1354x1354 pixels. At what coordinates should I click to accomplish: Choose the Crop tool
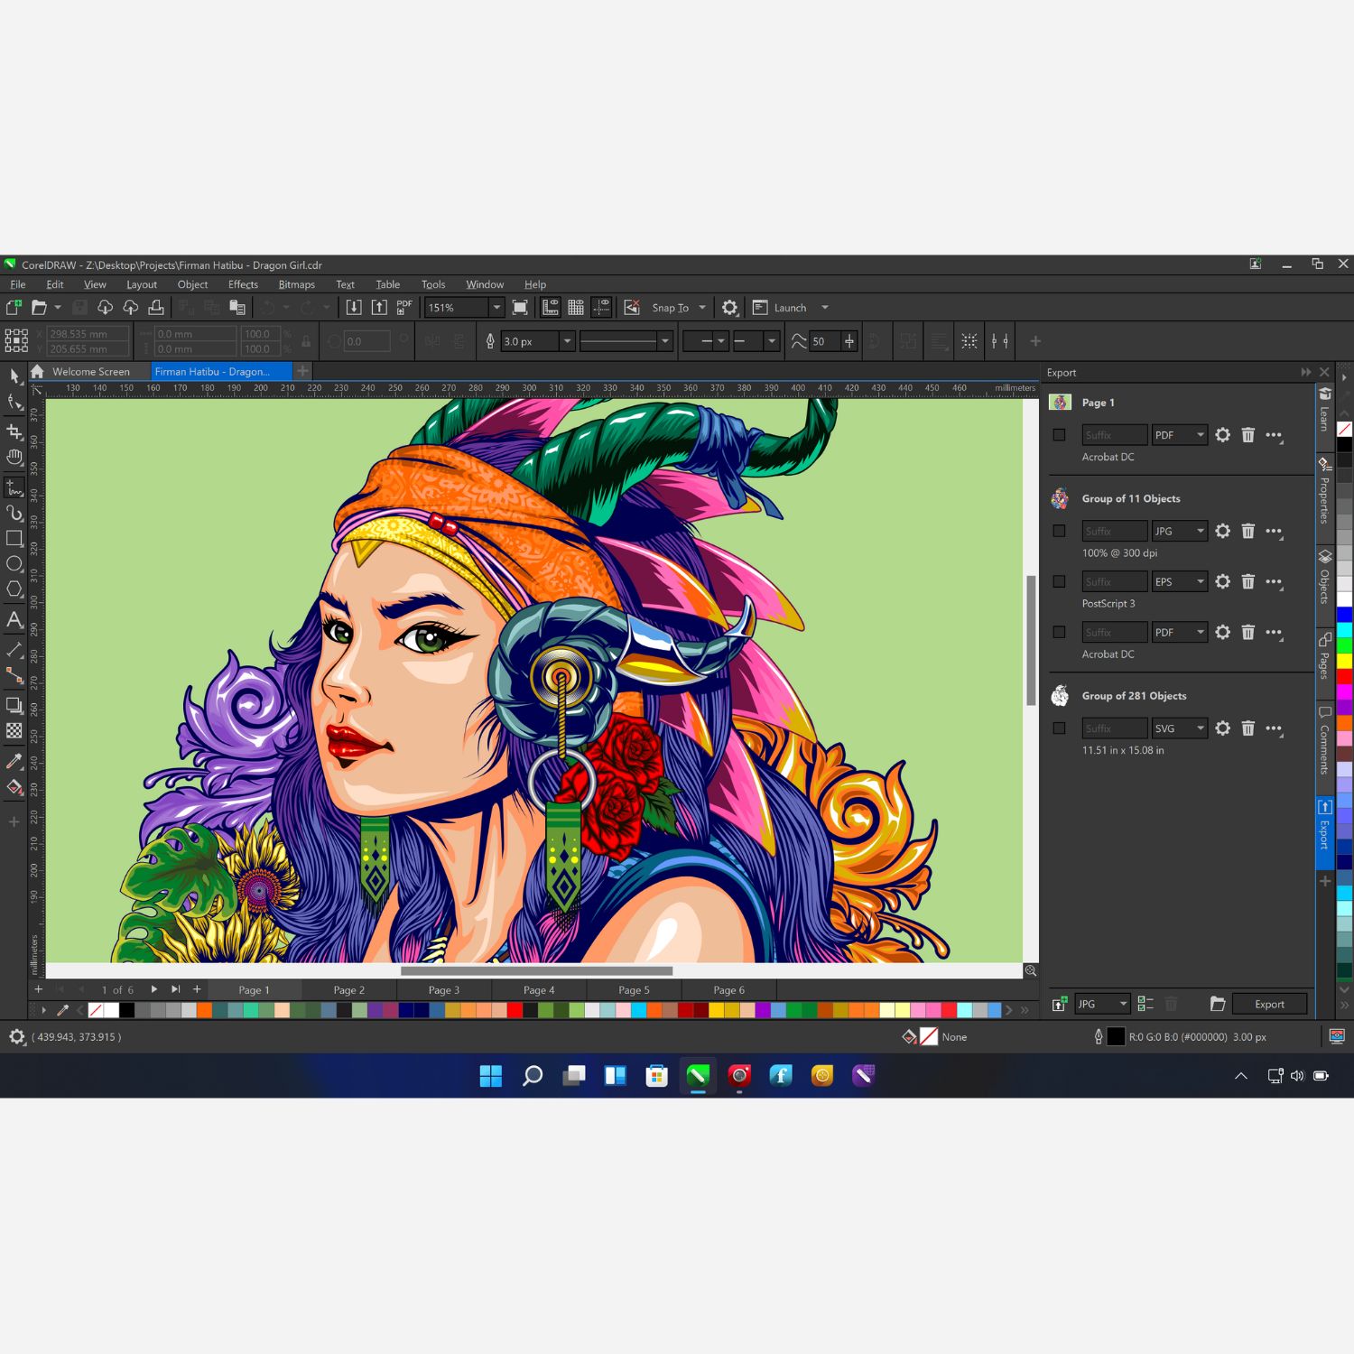(15, 431)
